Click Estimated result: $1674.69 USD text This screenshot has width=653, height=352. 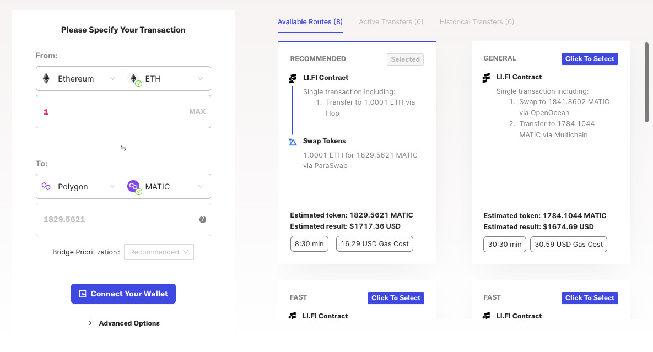[538, 227]
